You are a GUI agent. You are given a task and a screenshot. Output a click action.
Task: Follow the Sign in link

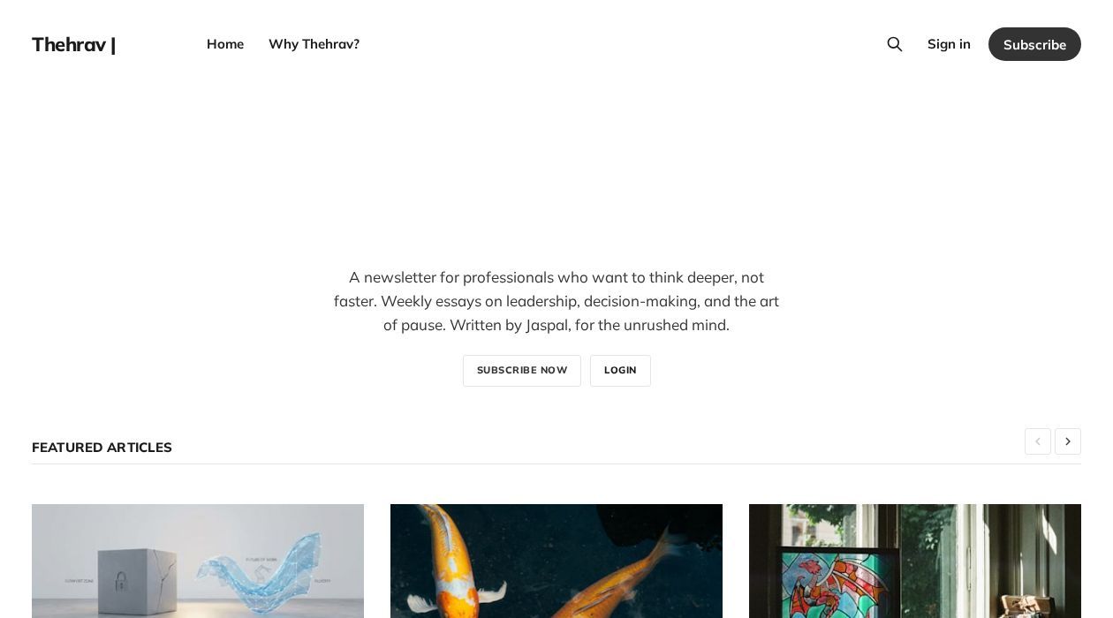pos(949,44)
